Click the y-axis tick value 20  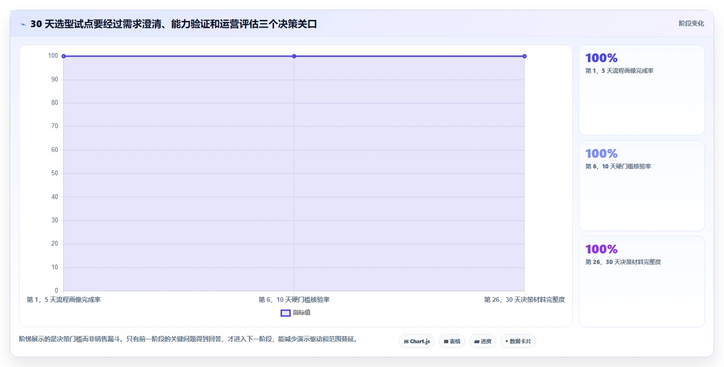pos(55,244)
